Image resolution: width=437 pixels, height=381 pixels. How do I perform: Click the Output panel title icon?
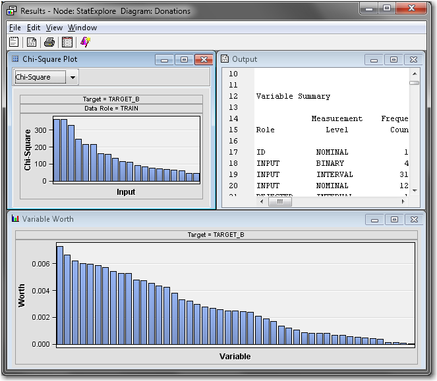[225, 59]
